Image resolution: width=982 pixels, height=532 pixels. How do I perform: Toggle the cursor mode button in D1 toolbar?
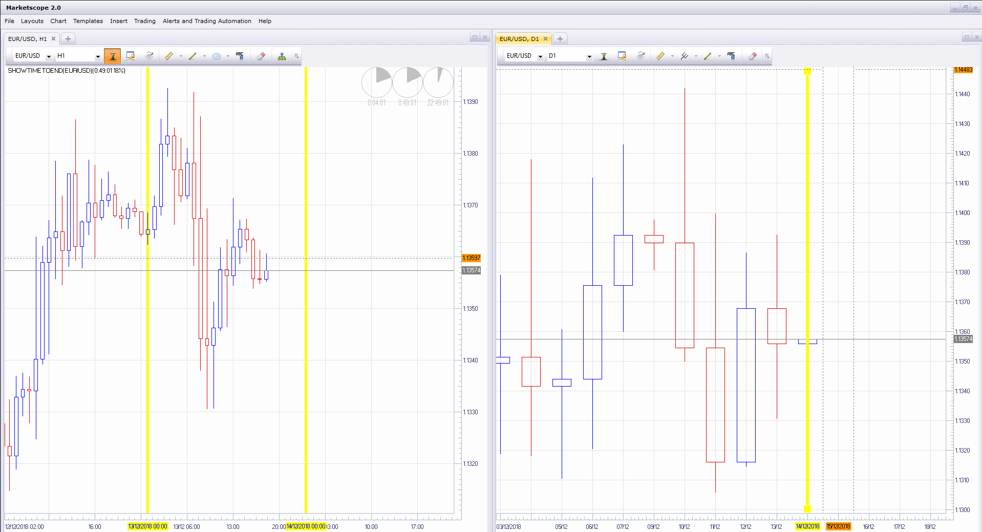[x=604, y=56]
